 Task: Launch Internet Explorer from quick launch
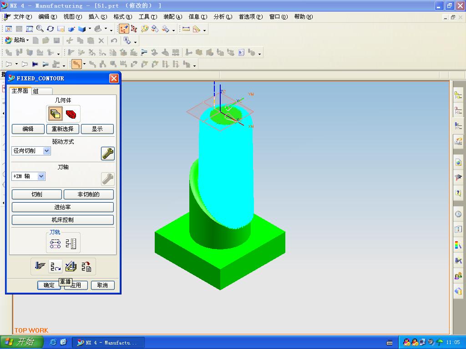click(x=53, y=342)
